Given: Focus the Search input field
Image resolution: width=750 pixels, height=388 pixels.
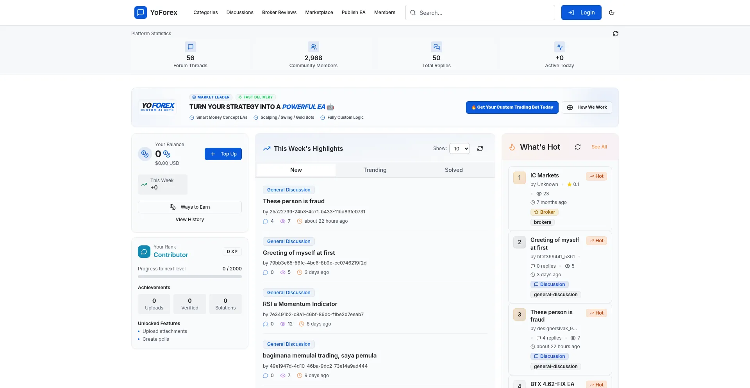Looking at the screenshot, I should (x=480, y=13).
